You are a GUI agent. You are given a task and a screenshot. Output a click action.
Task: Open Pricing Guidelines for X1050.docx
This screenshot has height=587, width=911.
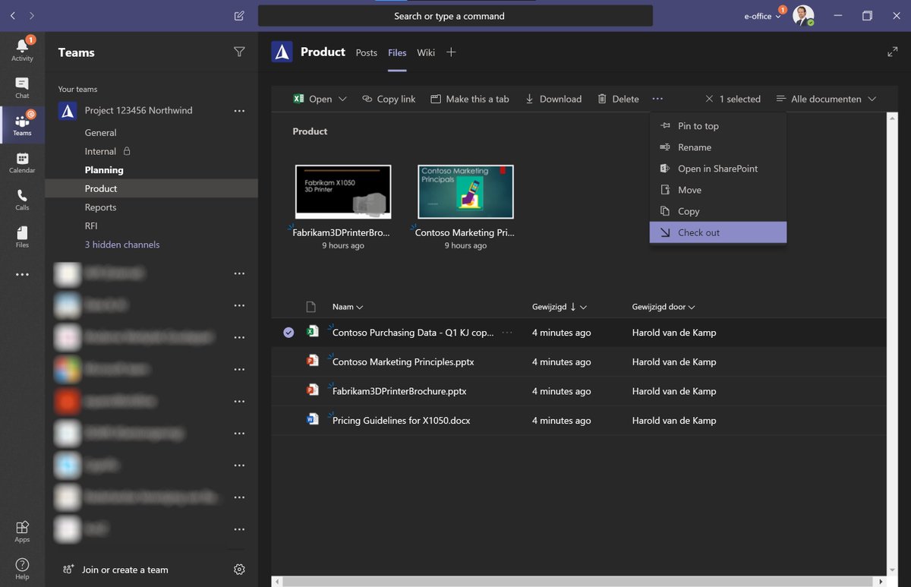click(401, 420)
